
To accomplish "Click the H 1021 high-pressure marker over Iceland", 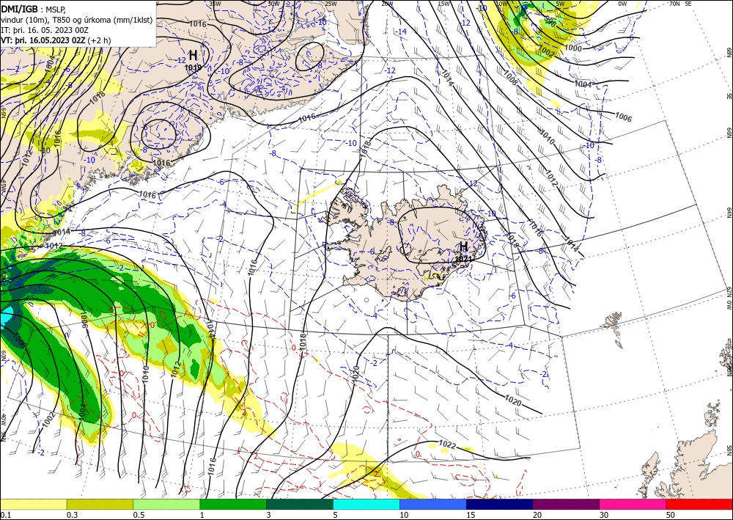I will point(464,250).
